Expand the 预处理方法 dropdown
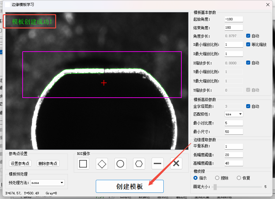 (47, 183)
